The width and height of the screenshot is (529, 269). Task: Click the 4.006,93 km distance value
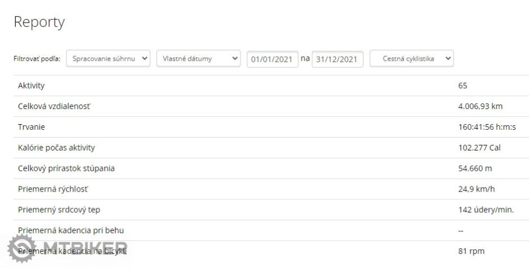480,106
